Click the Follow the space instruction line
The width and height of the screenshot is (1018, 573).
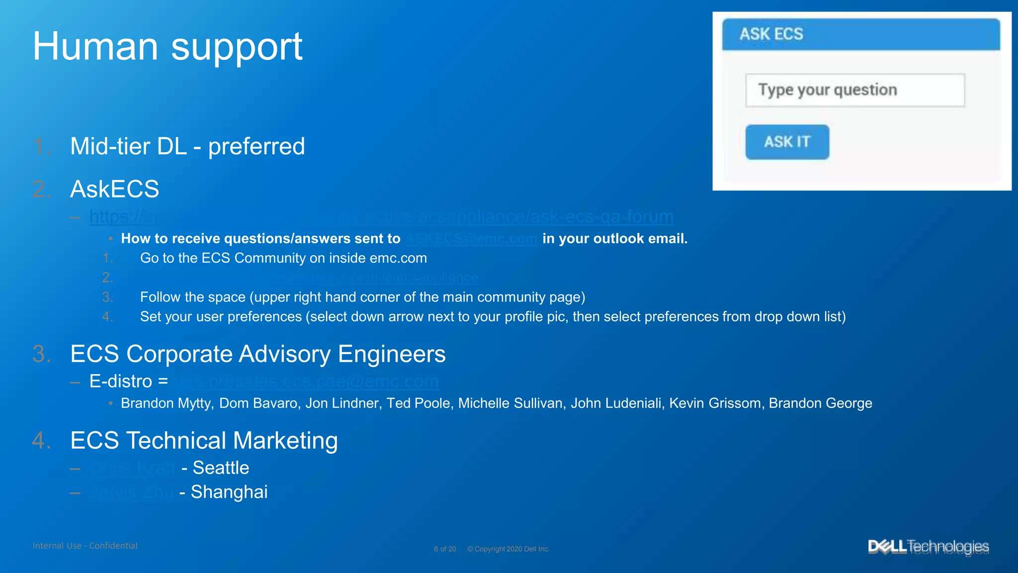[362, 297]
